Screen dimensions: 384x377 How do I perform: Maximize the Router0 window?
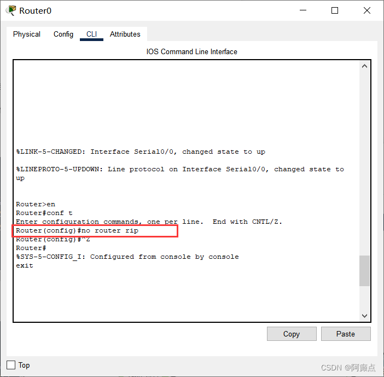coord(335,10)
